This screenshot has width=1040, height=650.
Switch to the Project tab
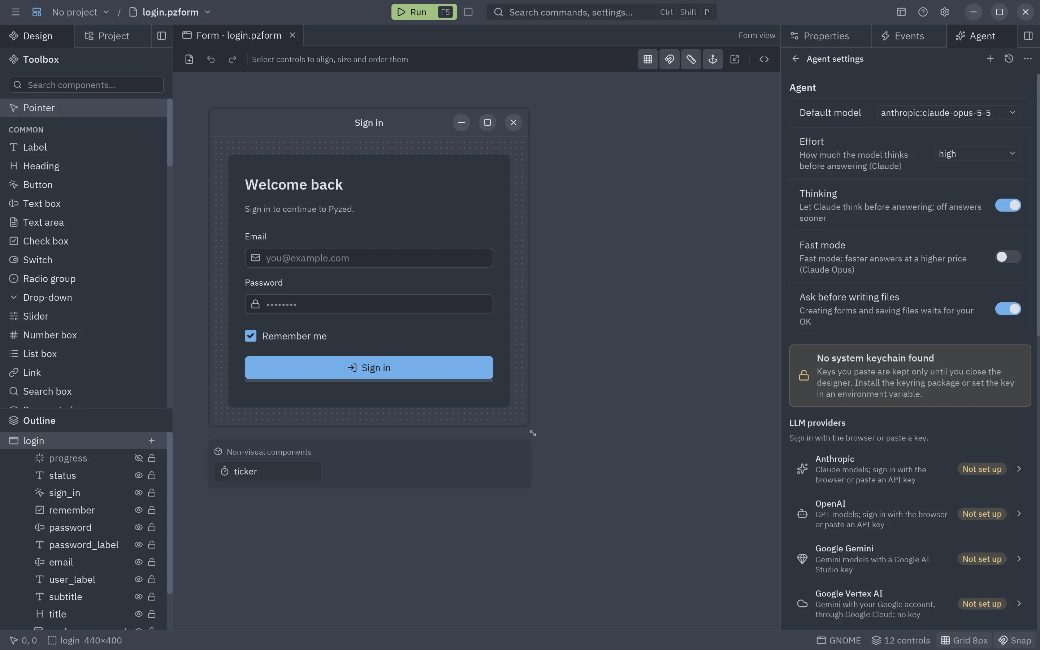(113, 36)
